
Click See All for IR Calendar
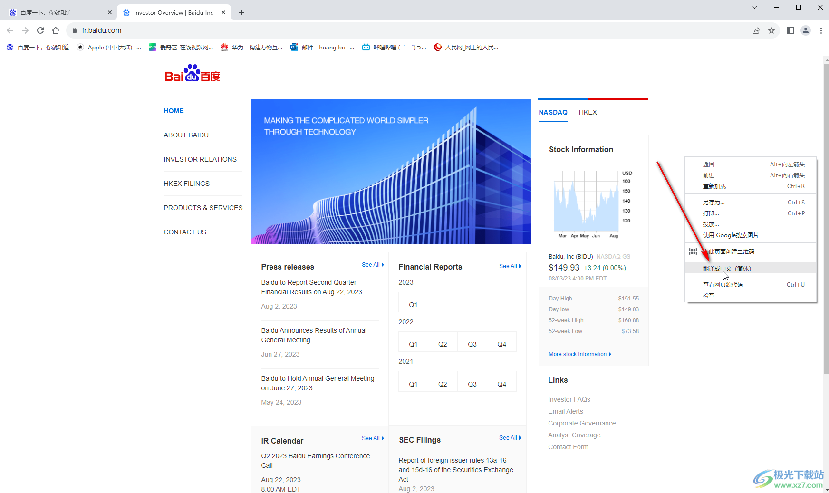pos(373,438)
